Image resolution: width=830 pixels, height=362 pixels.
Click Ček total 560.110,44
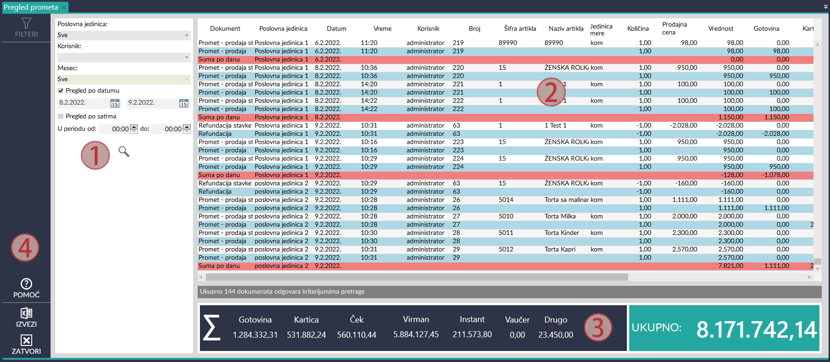point(357,335)
